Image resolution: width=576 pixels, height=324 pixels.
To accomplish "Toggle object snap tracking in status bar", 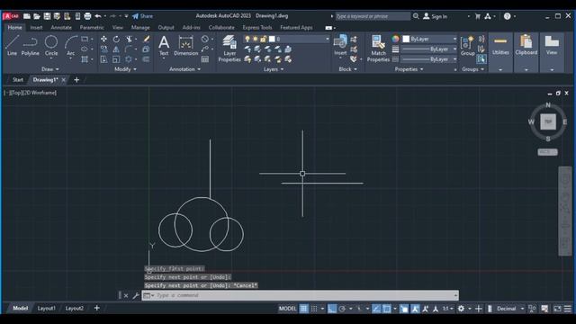I will click(376, 309).
